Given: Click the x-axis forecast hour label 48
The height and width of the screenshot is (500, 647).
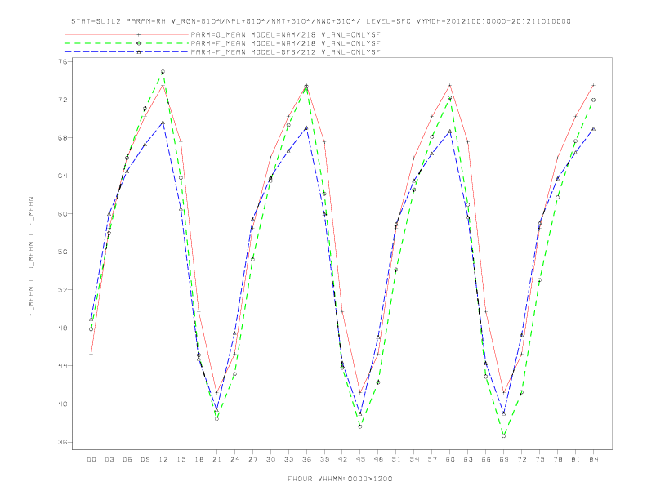Looking at the screenshot, I should tap(378, 459).
